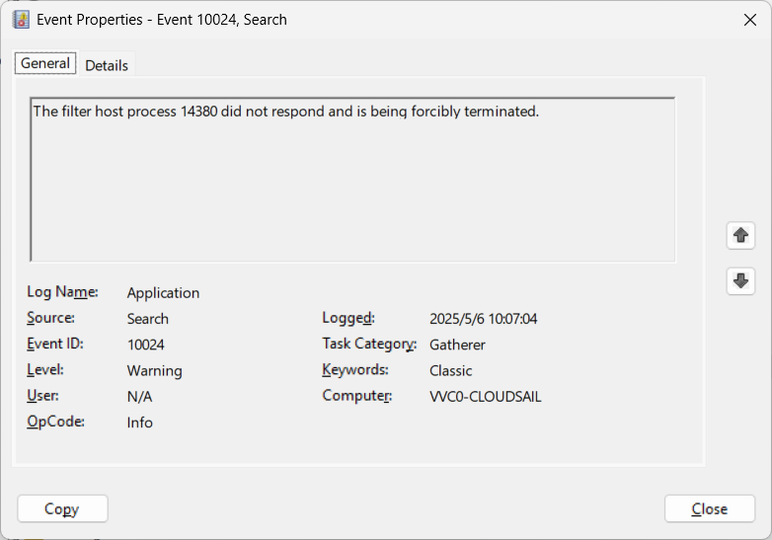This screenshot has width=772, height=540.
Task: Click the Computer value VVC0-CLOUDSAIL
Action: 486,397
